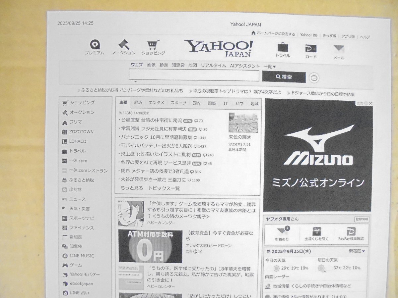Open the もっと見る link under news

coord(132,188)
